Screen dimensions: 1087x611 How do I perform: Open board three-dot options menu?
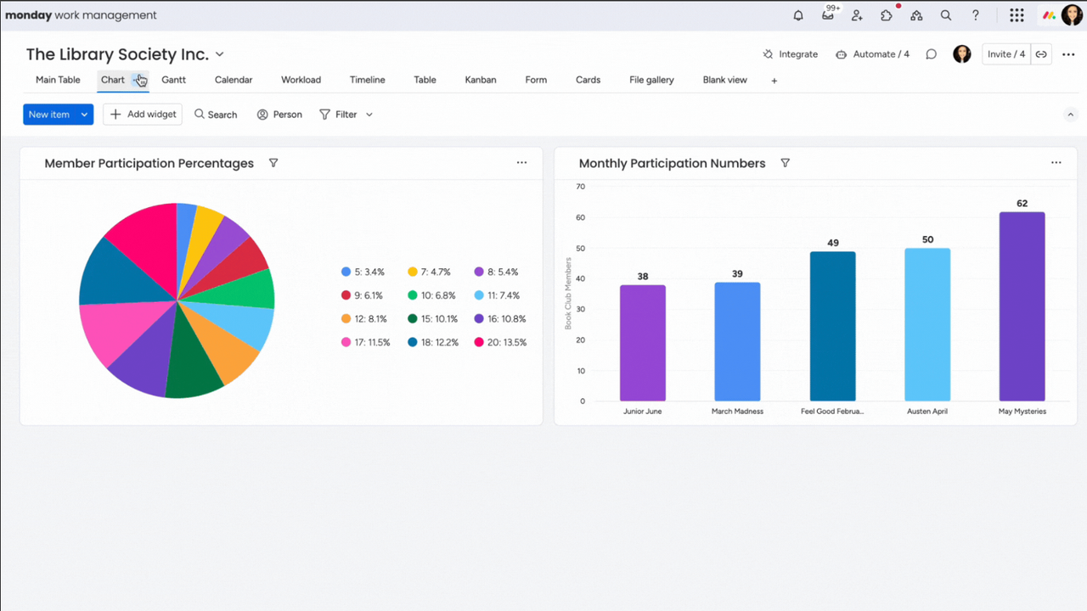[x=1068, y=54]
